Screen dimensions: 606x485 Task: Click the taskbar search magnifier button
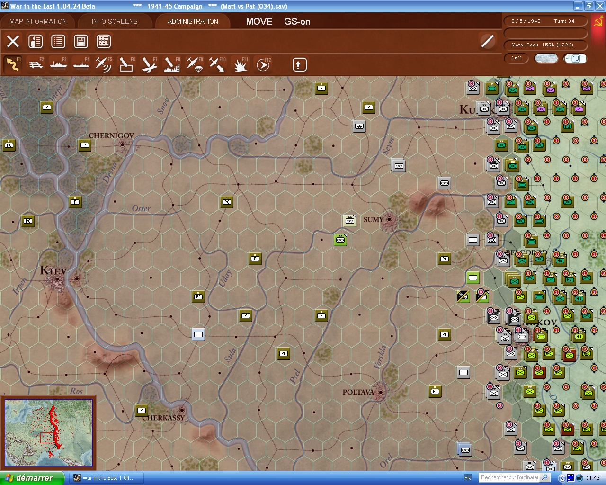[x=545, y=478]
